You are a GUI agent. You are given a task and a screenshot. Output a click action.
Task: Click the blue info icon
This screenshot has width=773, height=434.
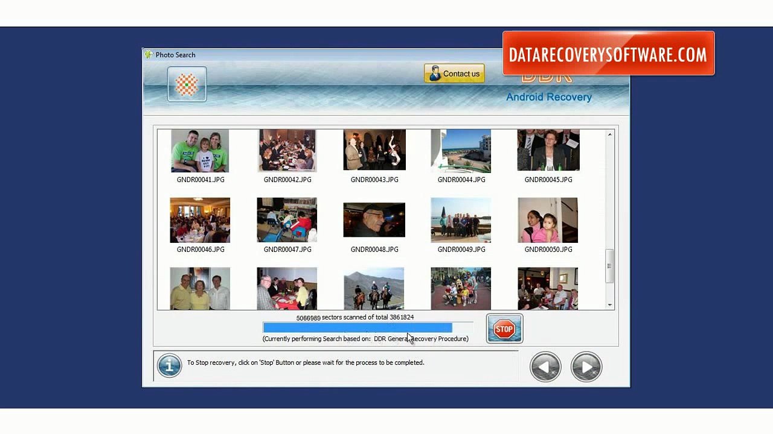tap(169, 365)
